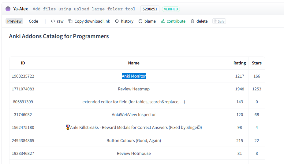
Task: Click the 'AnkiWebView Inspector' name cell
Action: coord(134,115)
